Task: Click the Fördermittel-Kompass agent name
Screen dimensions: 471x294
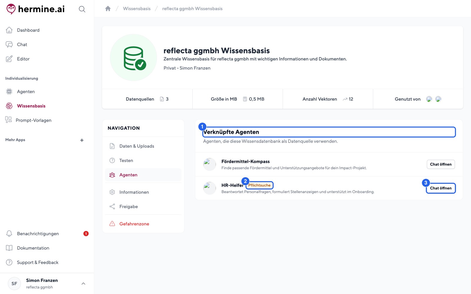Action: 246,161
